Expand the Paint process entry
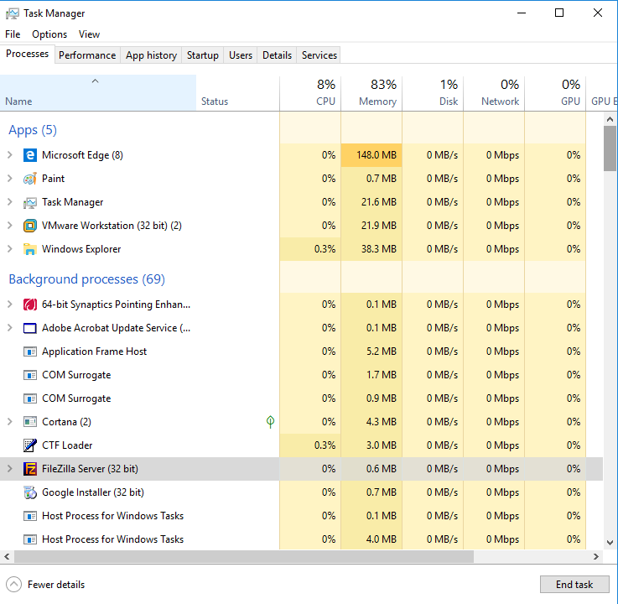618x604 pixels. [10, 179]
